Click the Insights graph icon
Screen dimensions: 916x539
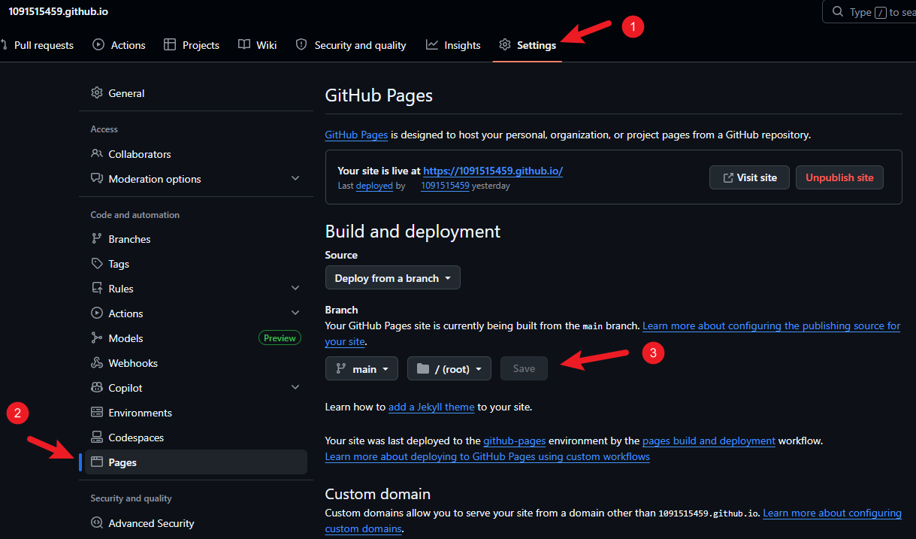click(432, 45)
